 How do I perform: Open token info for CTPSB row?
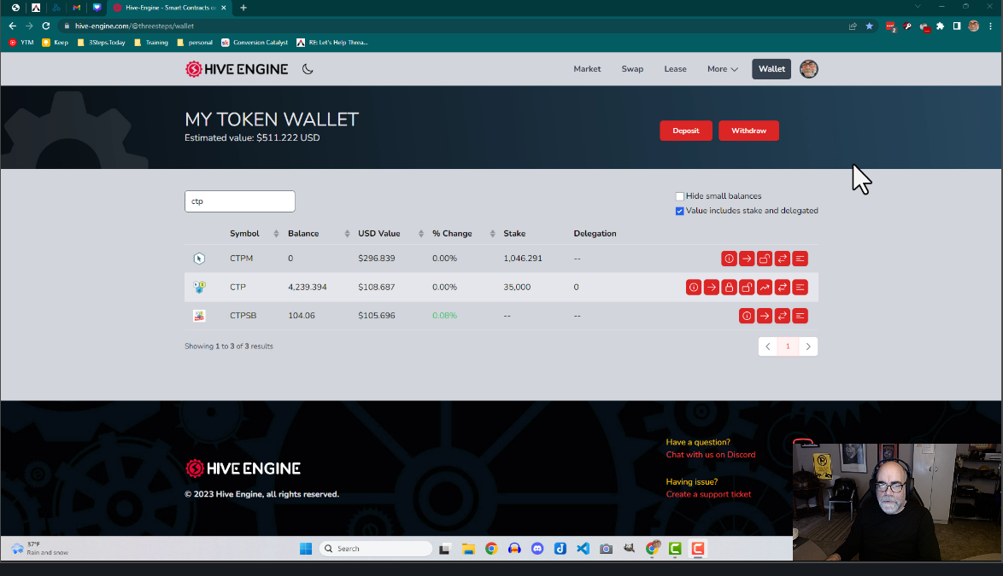(x=747, y=316)
